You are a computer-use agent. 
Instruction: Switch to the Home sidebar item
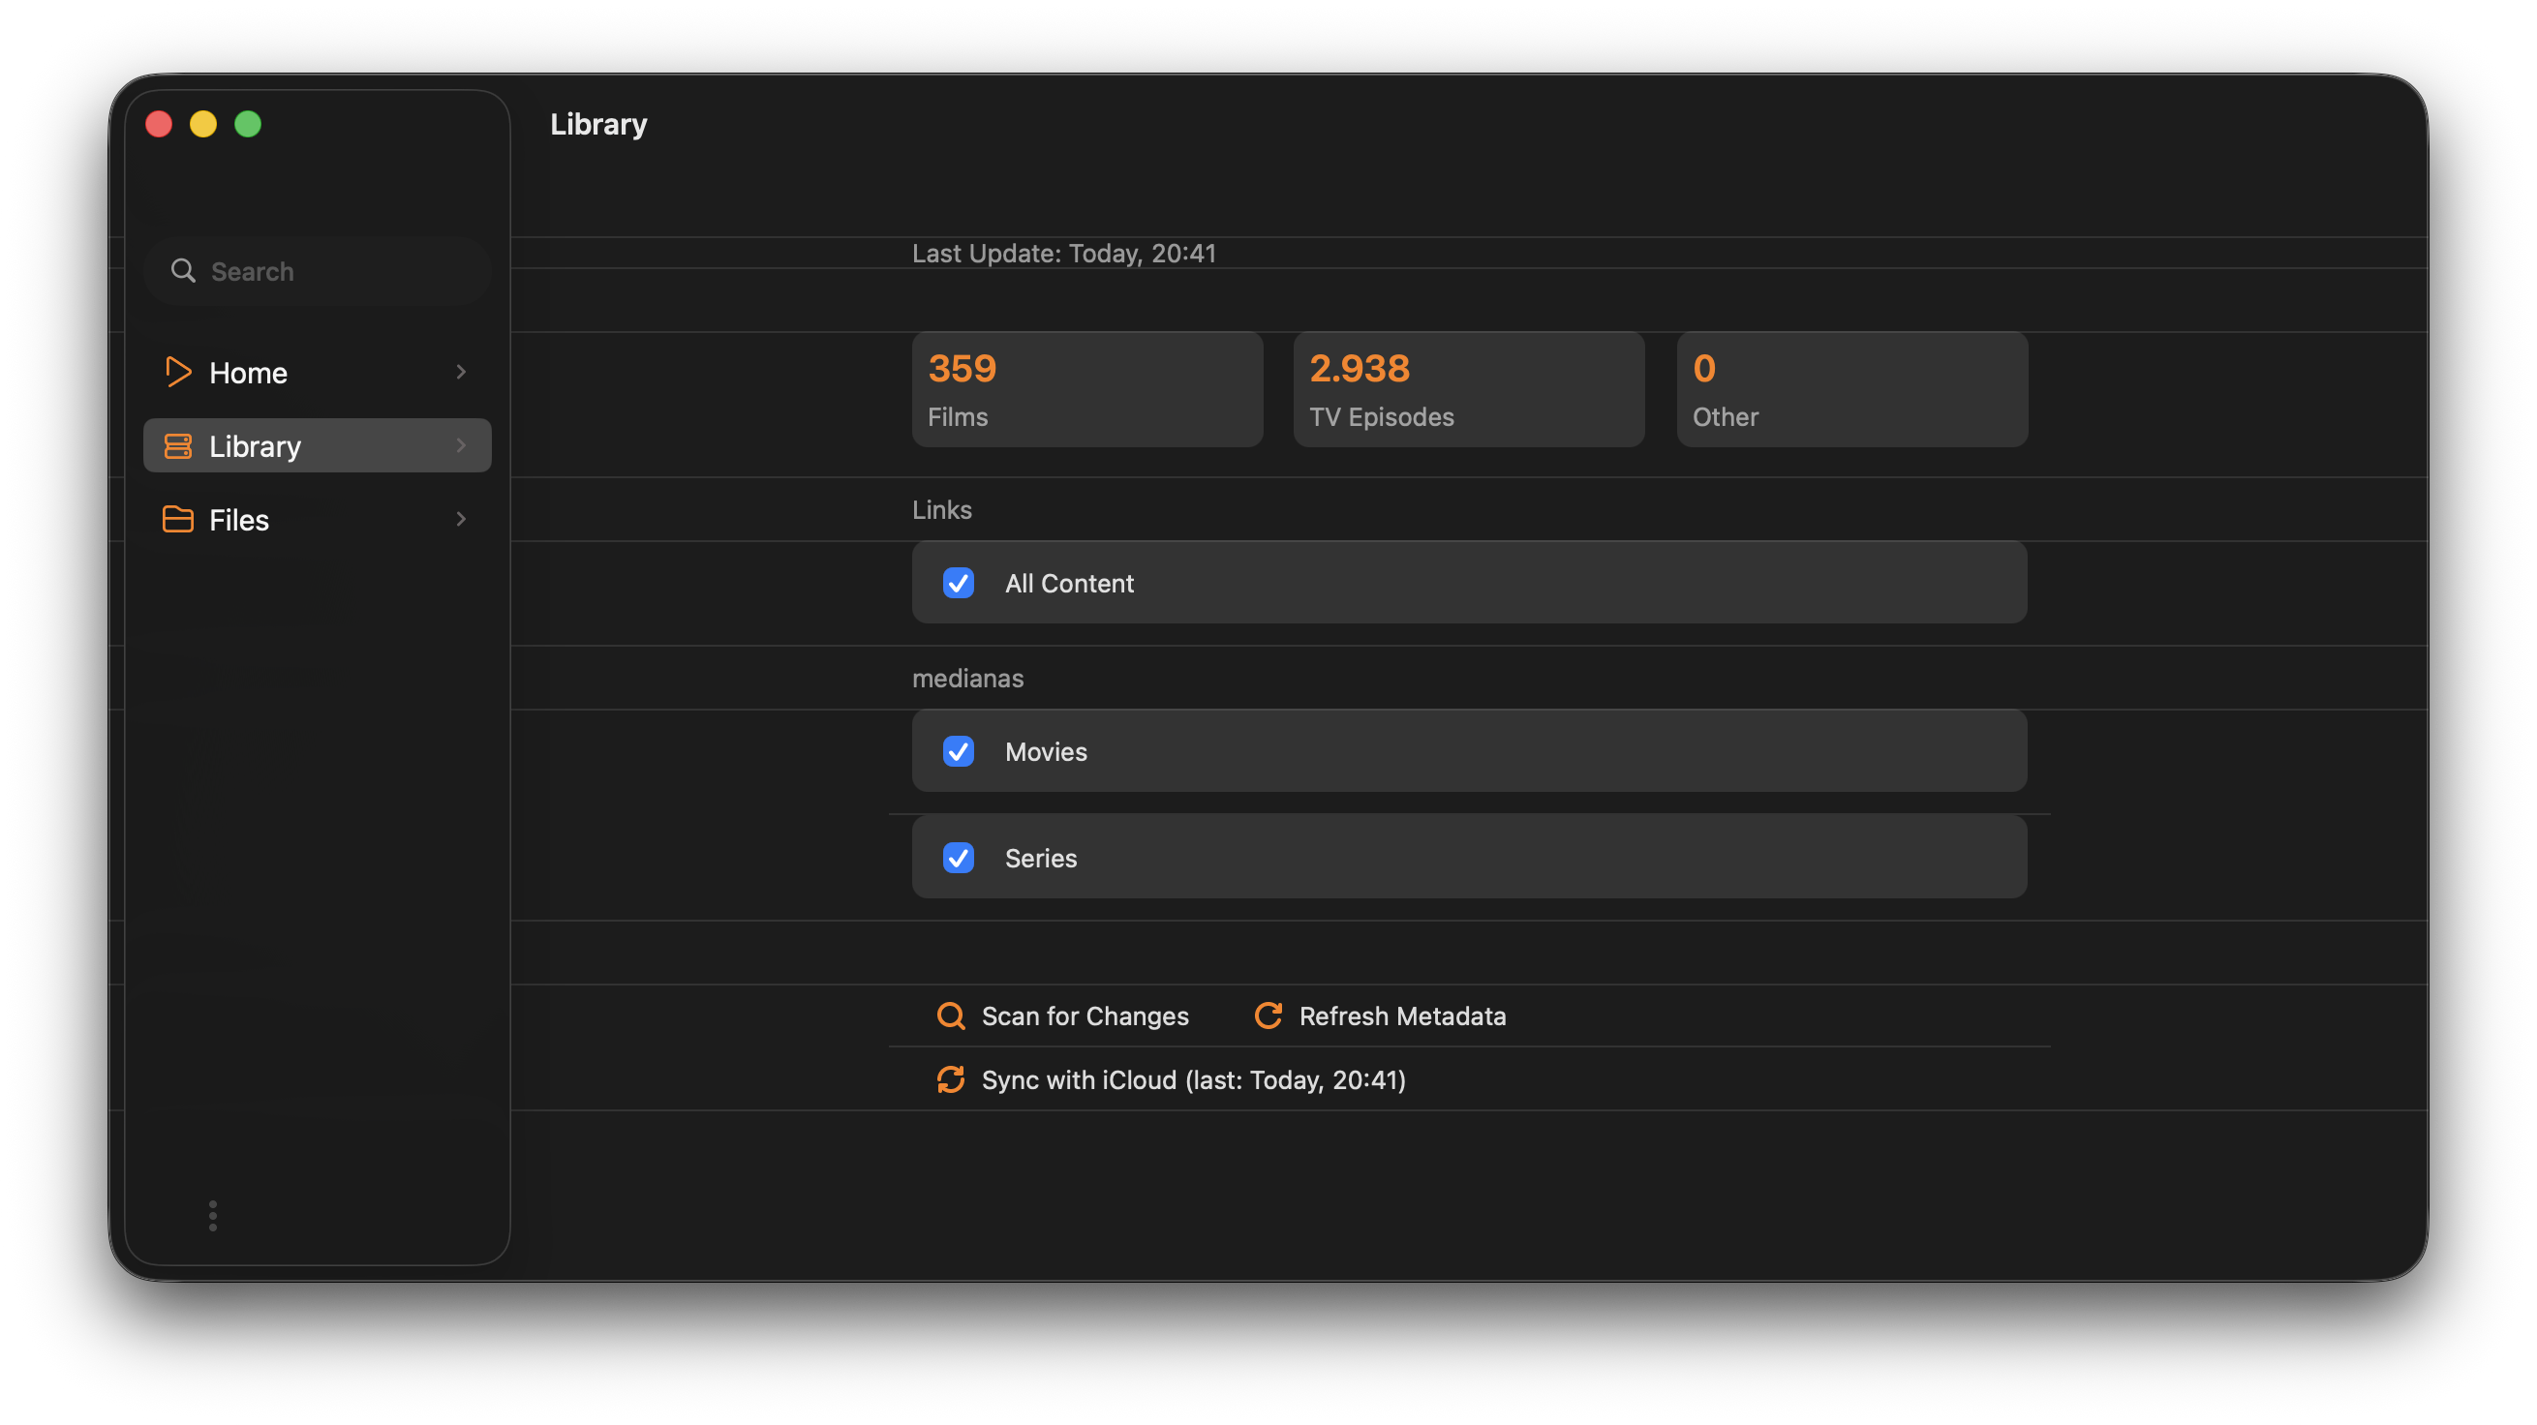coord(248,373)
